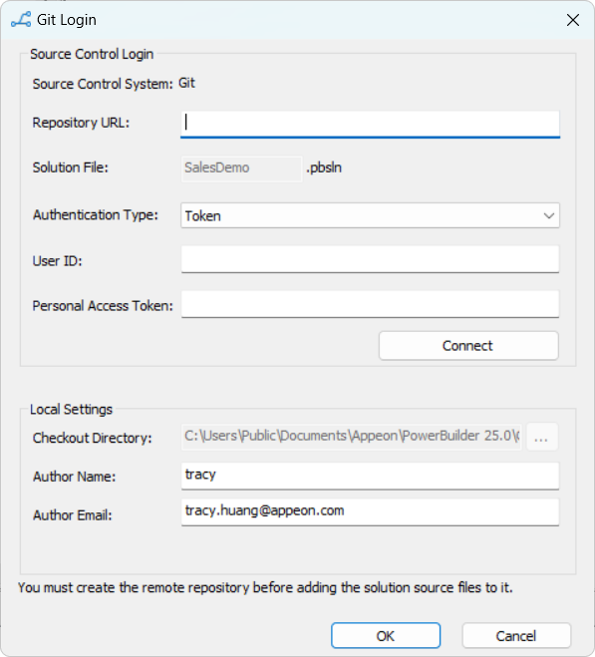Edit the Author Name field containing tracy
Image resolution: width=595 pixels, height=657 pixels.
370,476
